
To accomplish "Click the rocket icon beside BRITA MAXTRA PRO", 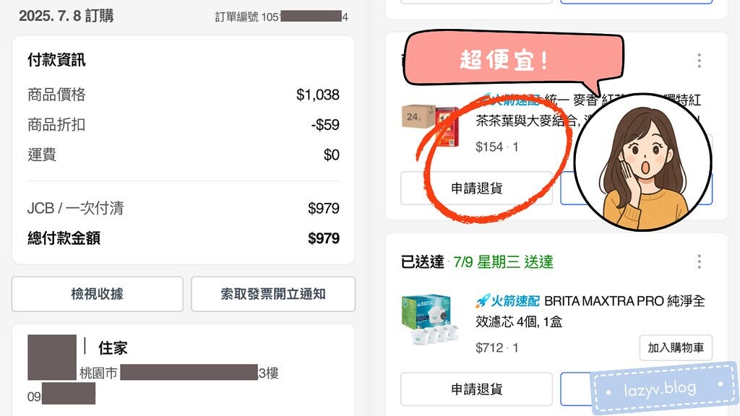I will tap(483, 300).
